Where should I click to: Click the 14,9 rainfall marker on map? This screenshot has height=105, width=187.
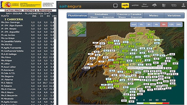[x=132, y=36]
